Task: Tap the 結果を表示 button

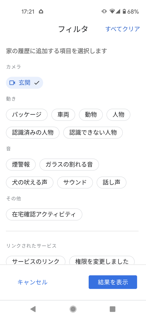Action: point(113,282)
